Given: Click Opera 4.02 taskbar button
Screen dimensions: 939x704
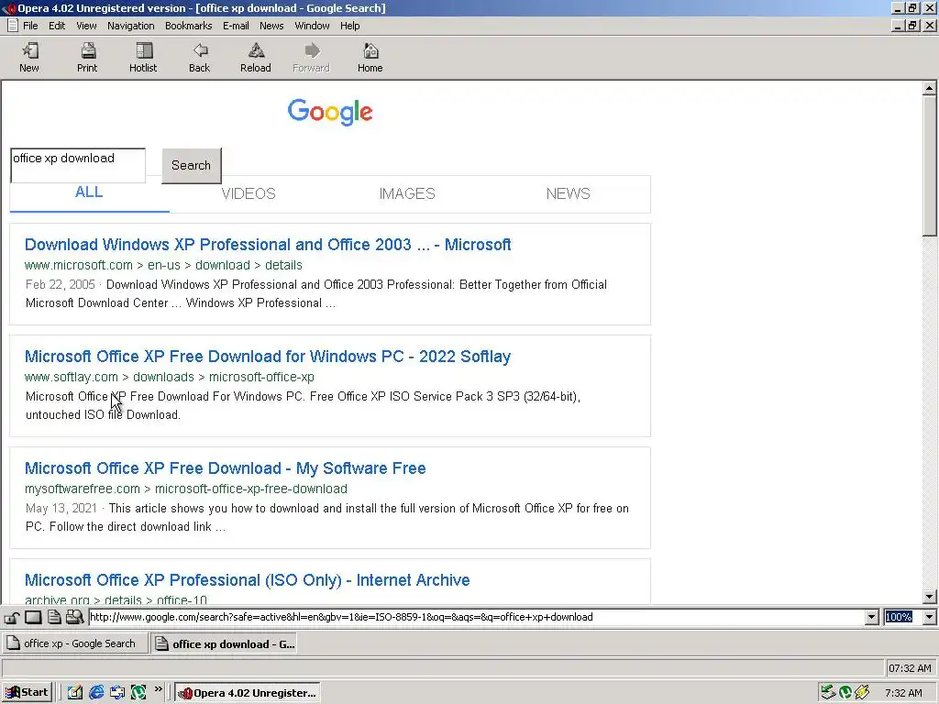Looking at the screenshot, I should (x=248, y=693).
